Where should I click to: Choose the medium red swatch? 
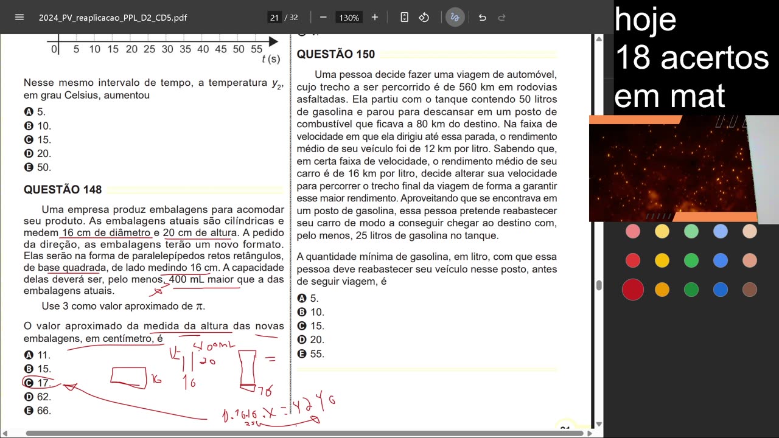point(633,260)
